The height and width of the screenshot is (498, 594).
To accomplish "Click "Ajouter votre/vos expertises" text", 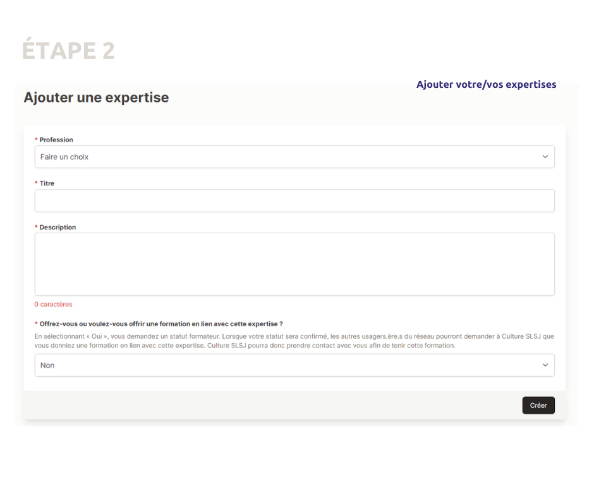I will [x=486, y=85].
